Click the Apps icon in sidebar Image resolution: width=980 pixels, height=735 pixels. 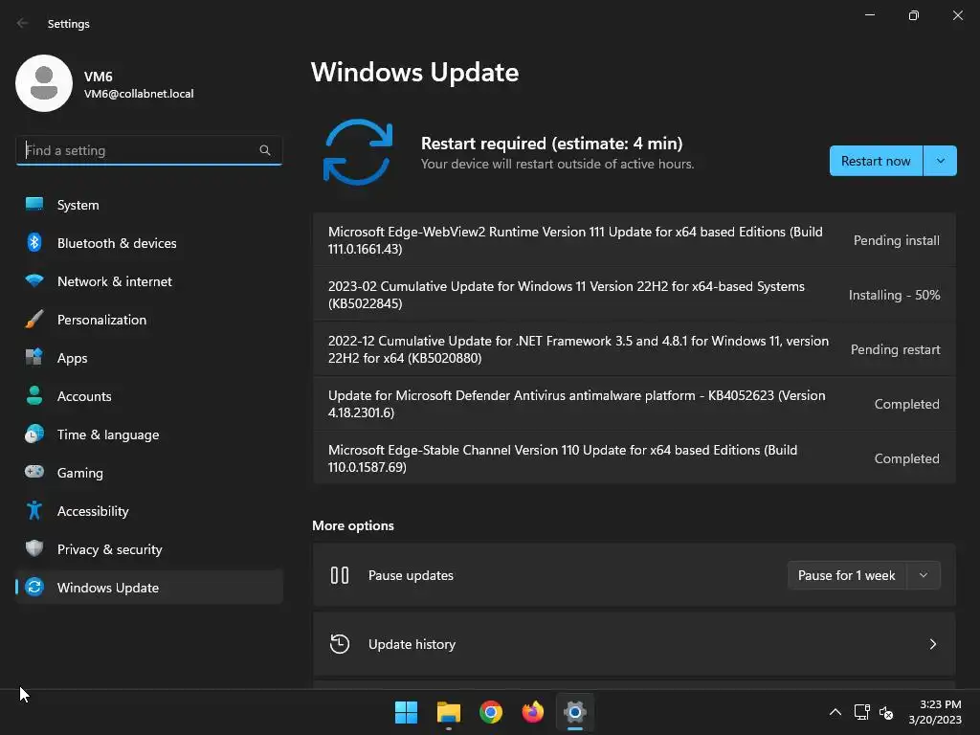coord(34,358)
